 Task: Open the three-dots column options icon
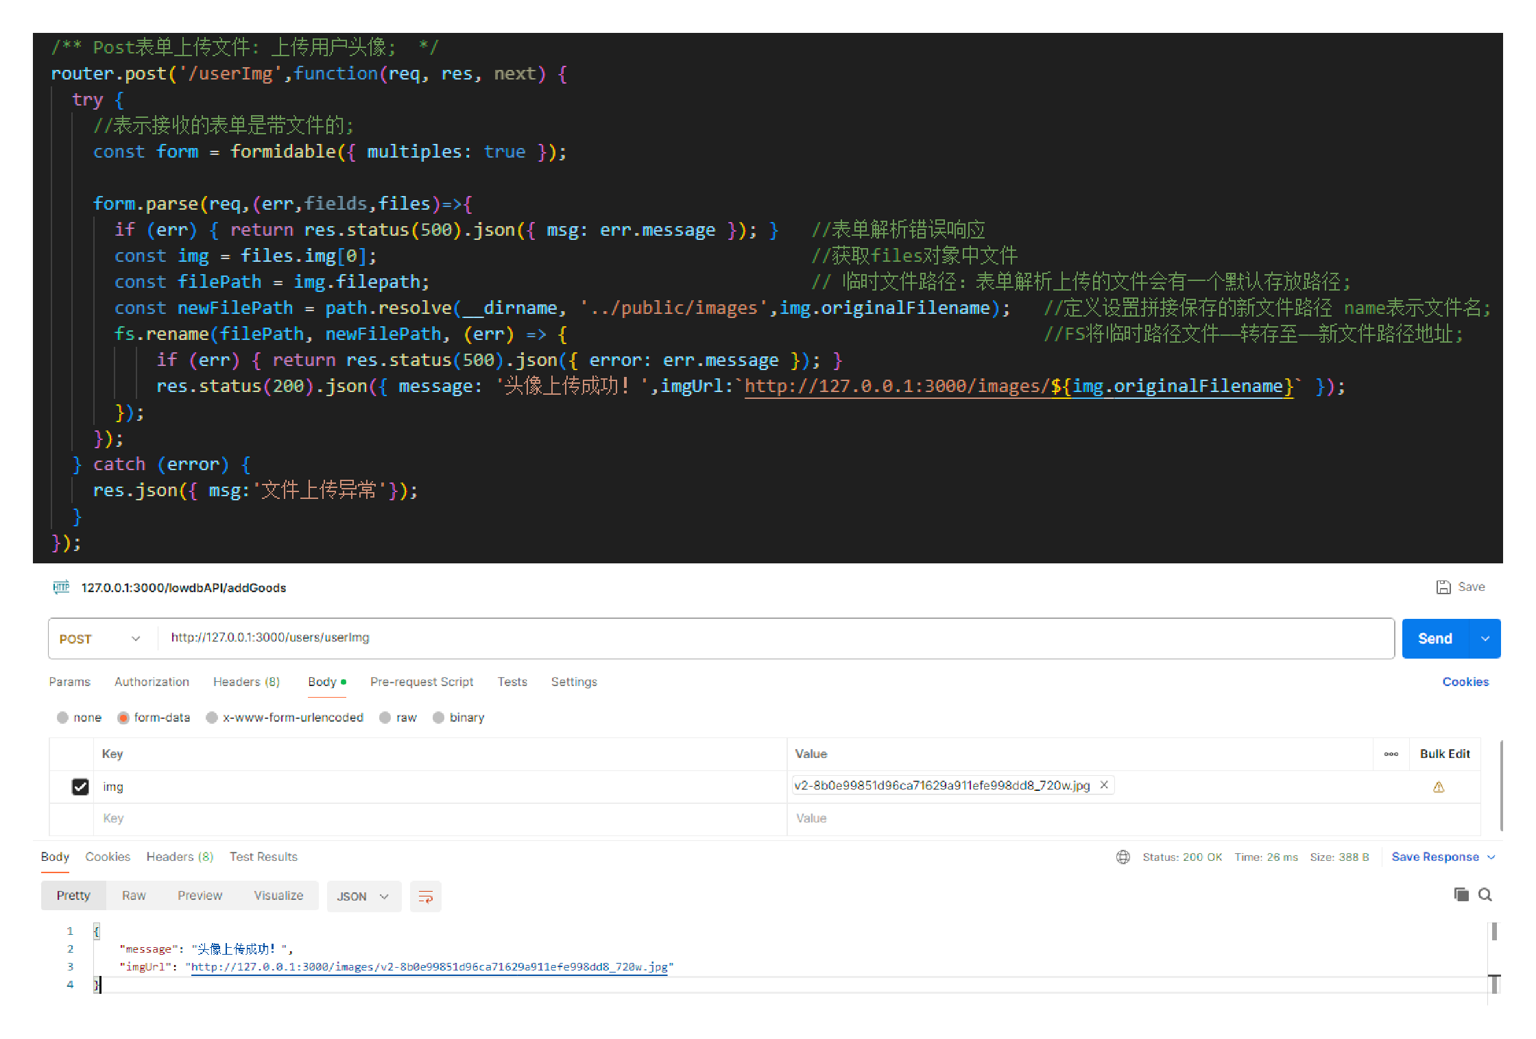click(1391, 754)
